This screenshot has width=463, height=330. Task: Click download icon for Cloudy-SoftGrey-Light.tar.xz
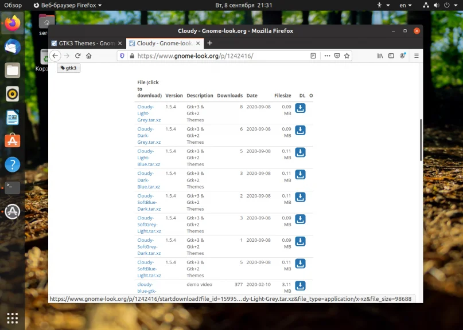[300, 219]
